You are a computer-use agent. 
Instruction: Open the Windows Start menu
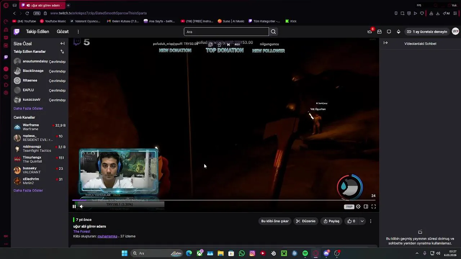click(x=124, y=253)
